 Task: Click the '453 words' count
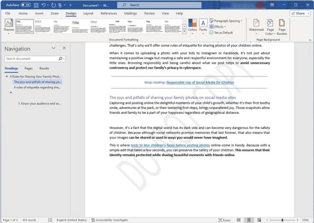(x=29, y=220)
